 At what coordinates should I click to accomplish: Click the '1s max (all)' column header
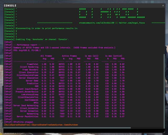click(91, 56)
